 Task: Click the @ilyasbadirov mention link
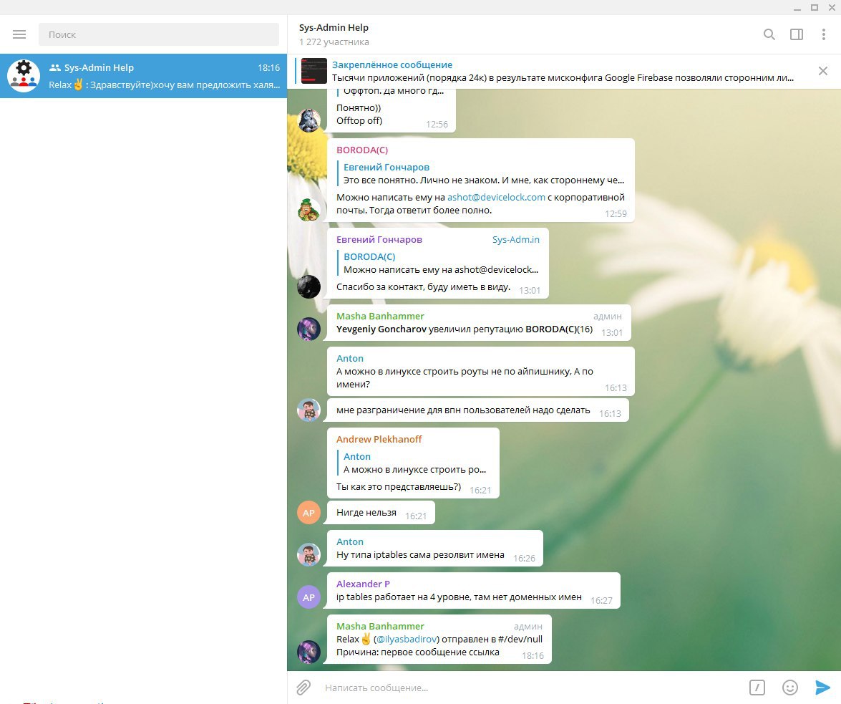coord(408,639)
